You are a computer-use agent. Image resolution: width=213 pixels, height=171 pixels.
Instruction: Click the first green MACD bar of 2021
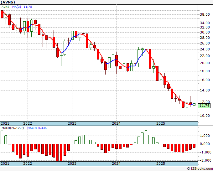point(2,137)
